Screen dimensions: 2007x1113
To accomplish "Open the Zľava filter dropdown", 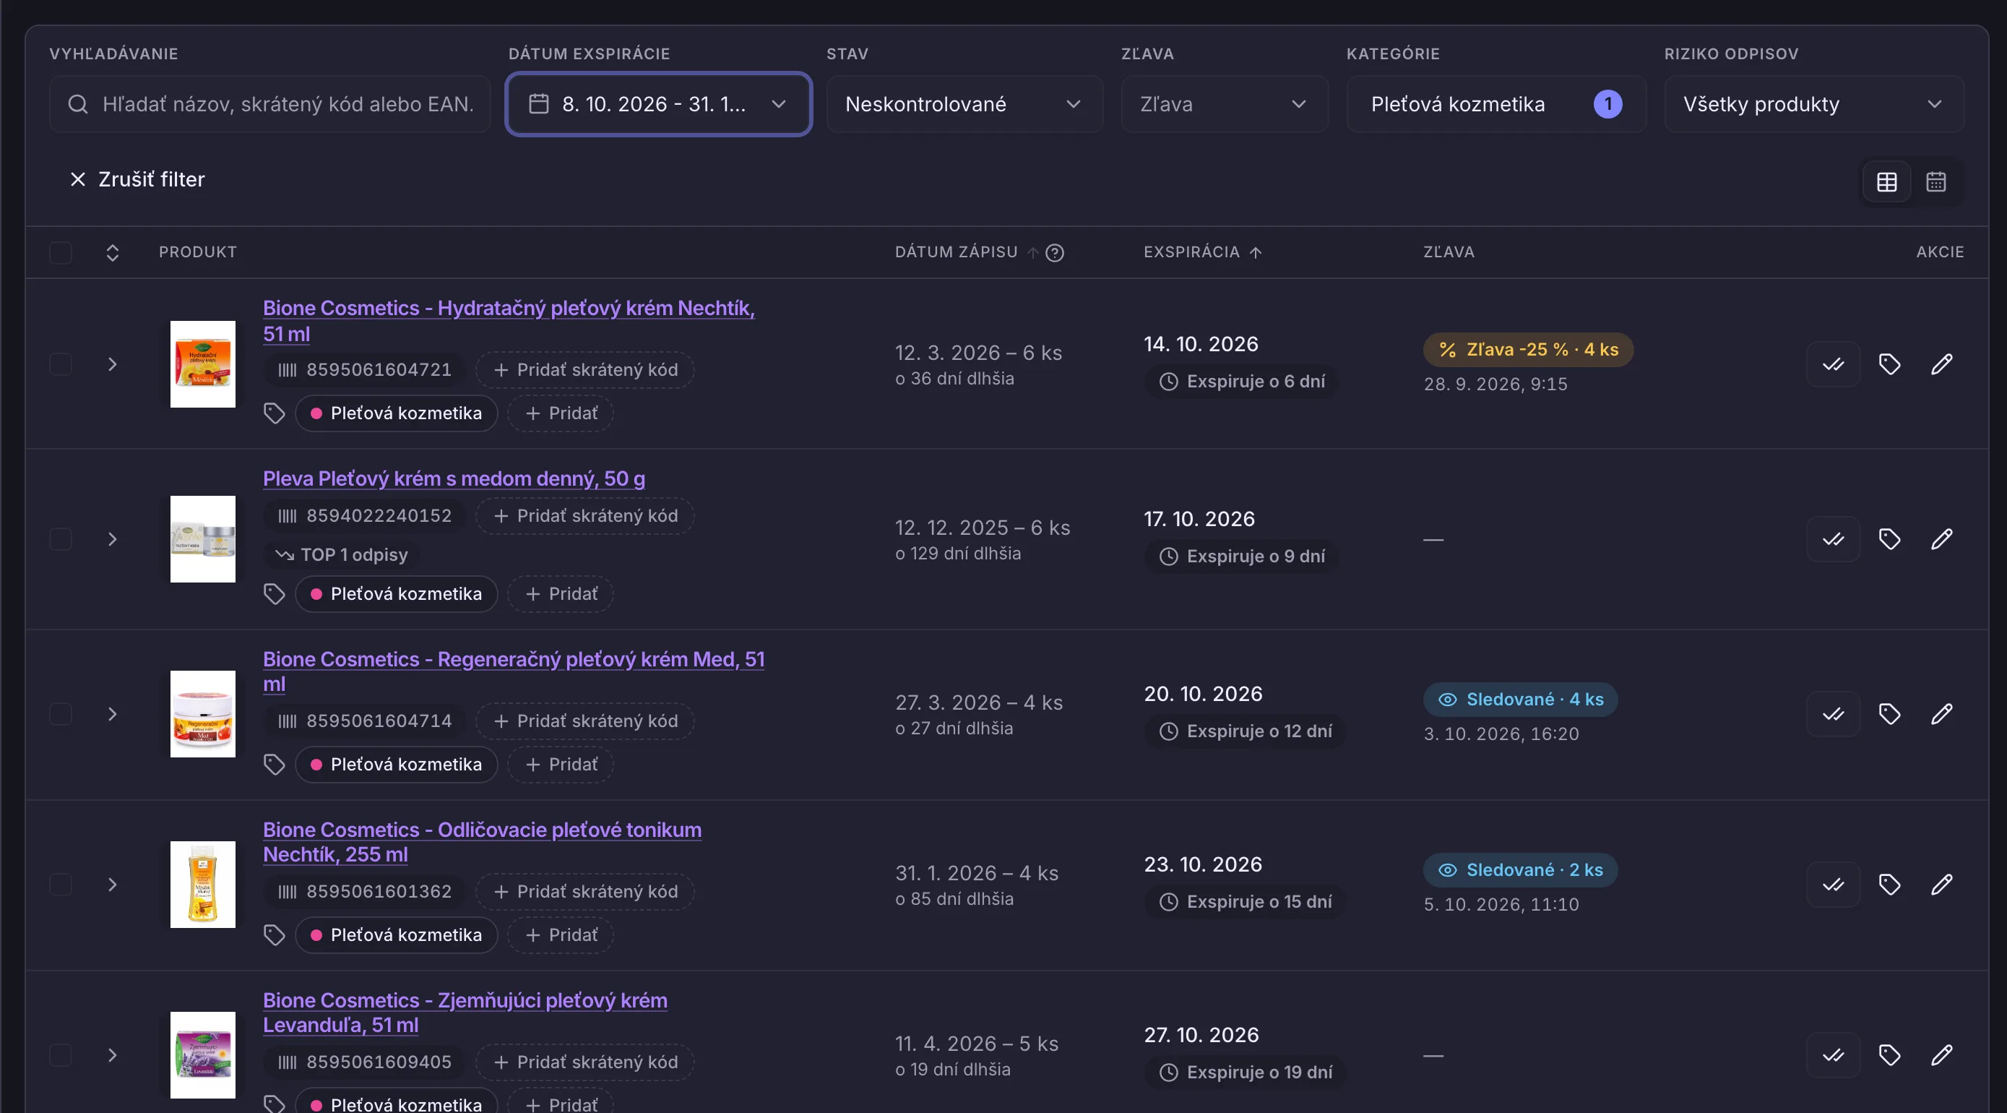I will pyautogui.click(x=1225, y=103).
